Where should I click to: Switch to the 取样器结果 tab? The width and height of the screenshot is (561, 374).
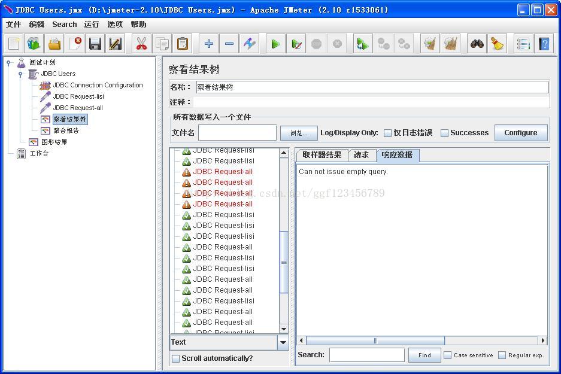[322, 155]
